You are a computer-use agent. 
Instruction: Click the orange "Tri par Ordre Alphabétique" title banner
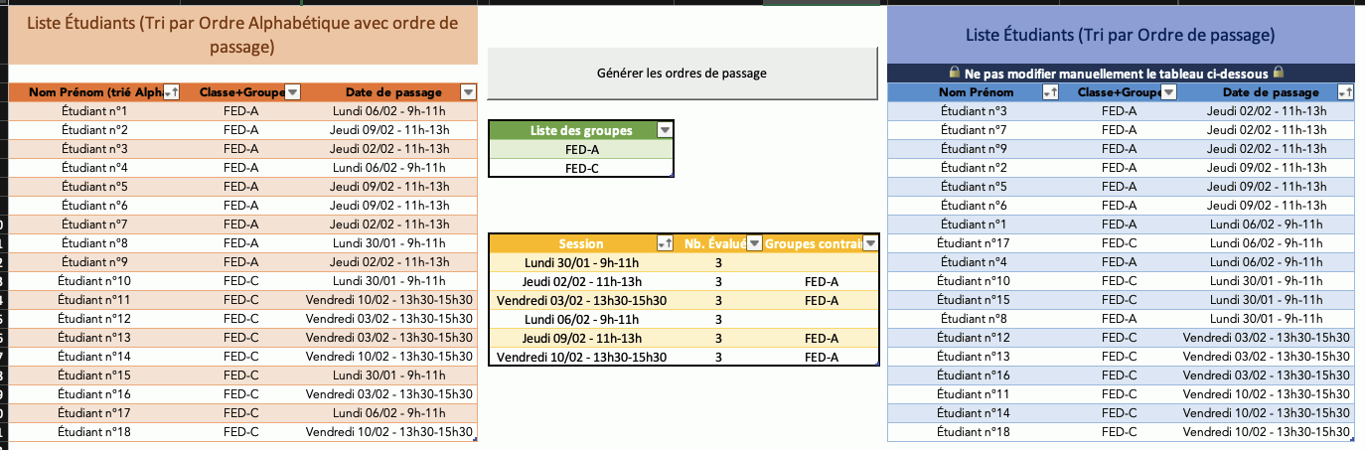[242, 34]
